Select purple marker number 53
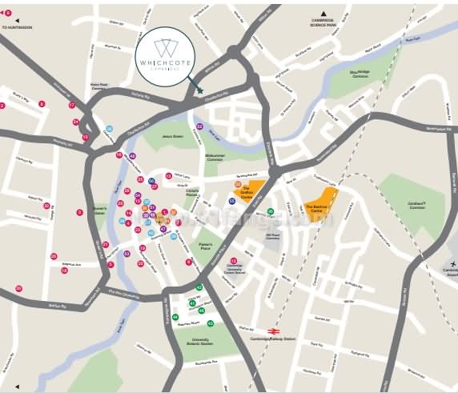 [127, 254]
